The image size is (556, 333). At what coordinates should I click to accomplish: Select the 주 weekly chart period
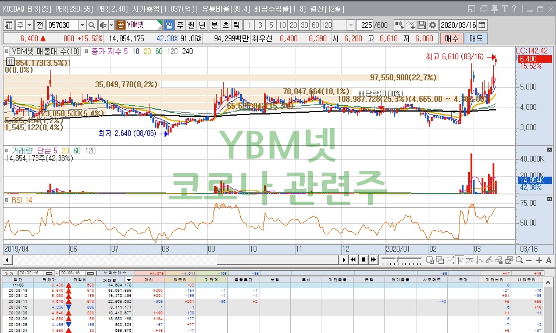[x=180, y=25]
